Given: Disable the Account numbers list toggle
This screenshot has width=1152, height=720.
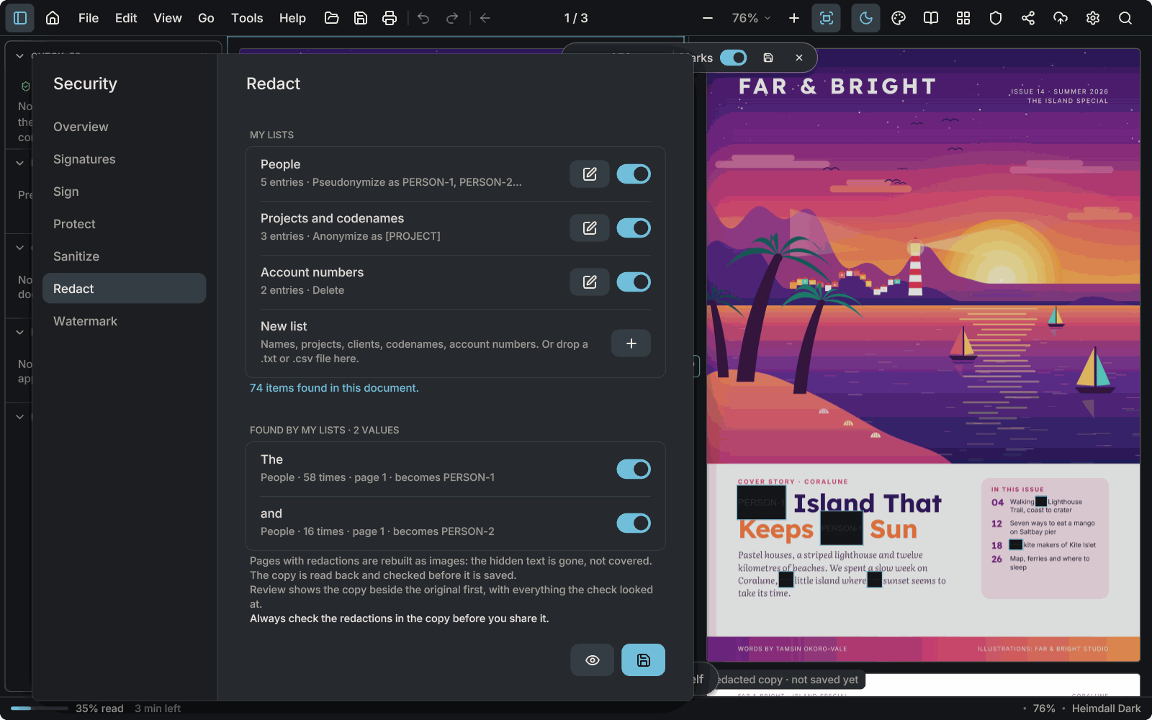Looking at the screenshot, I should pyautogui.click(x=634, y=282).
